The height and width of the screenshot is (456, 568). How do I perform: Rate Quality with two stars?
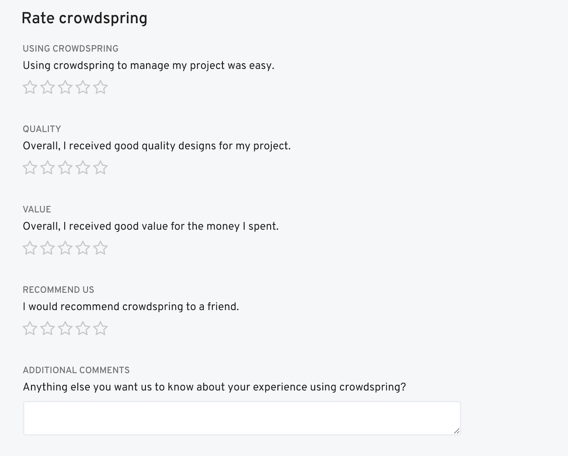tap(47, 167)
